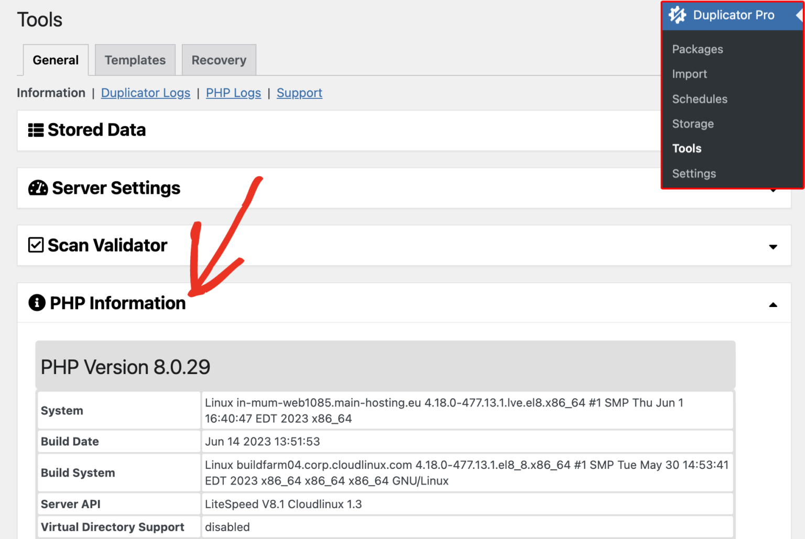Open the Recovery tab
805x539 pixels.
219,60
